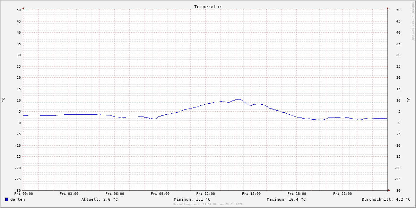Click the Erstellungszeit timestamp footer text

tap(208, 205)
